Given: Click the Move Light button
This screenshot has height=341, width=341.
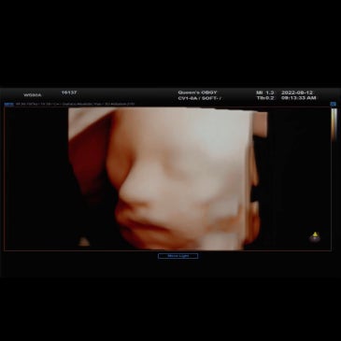Looking at the screenshot, I should tap(178, 256).
